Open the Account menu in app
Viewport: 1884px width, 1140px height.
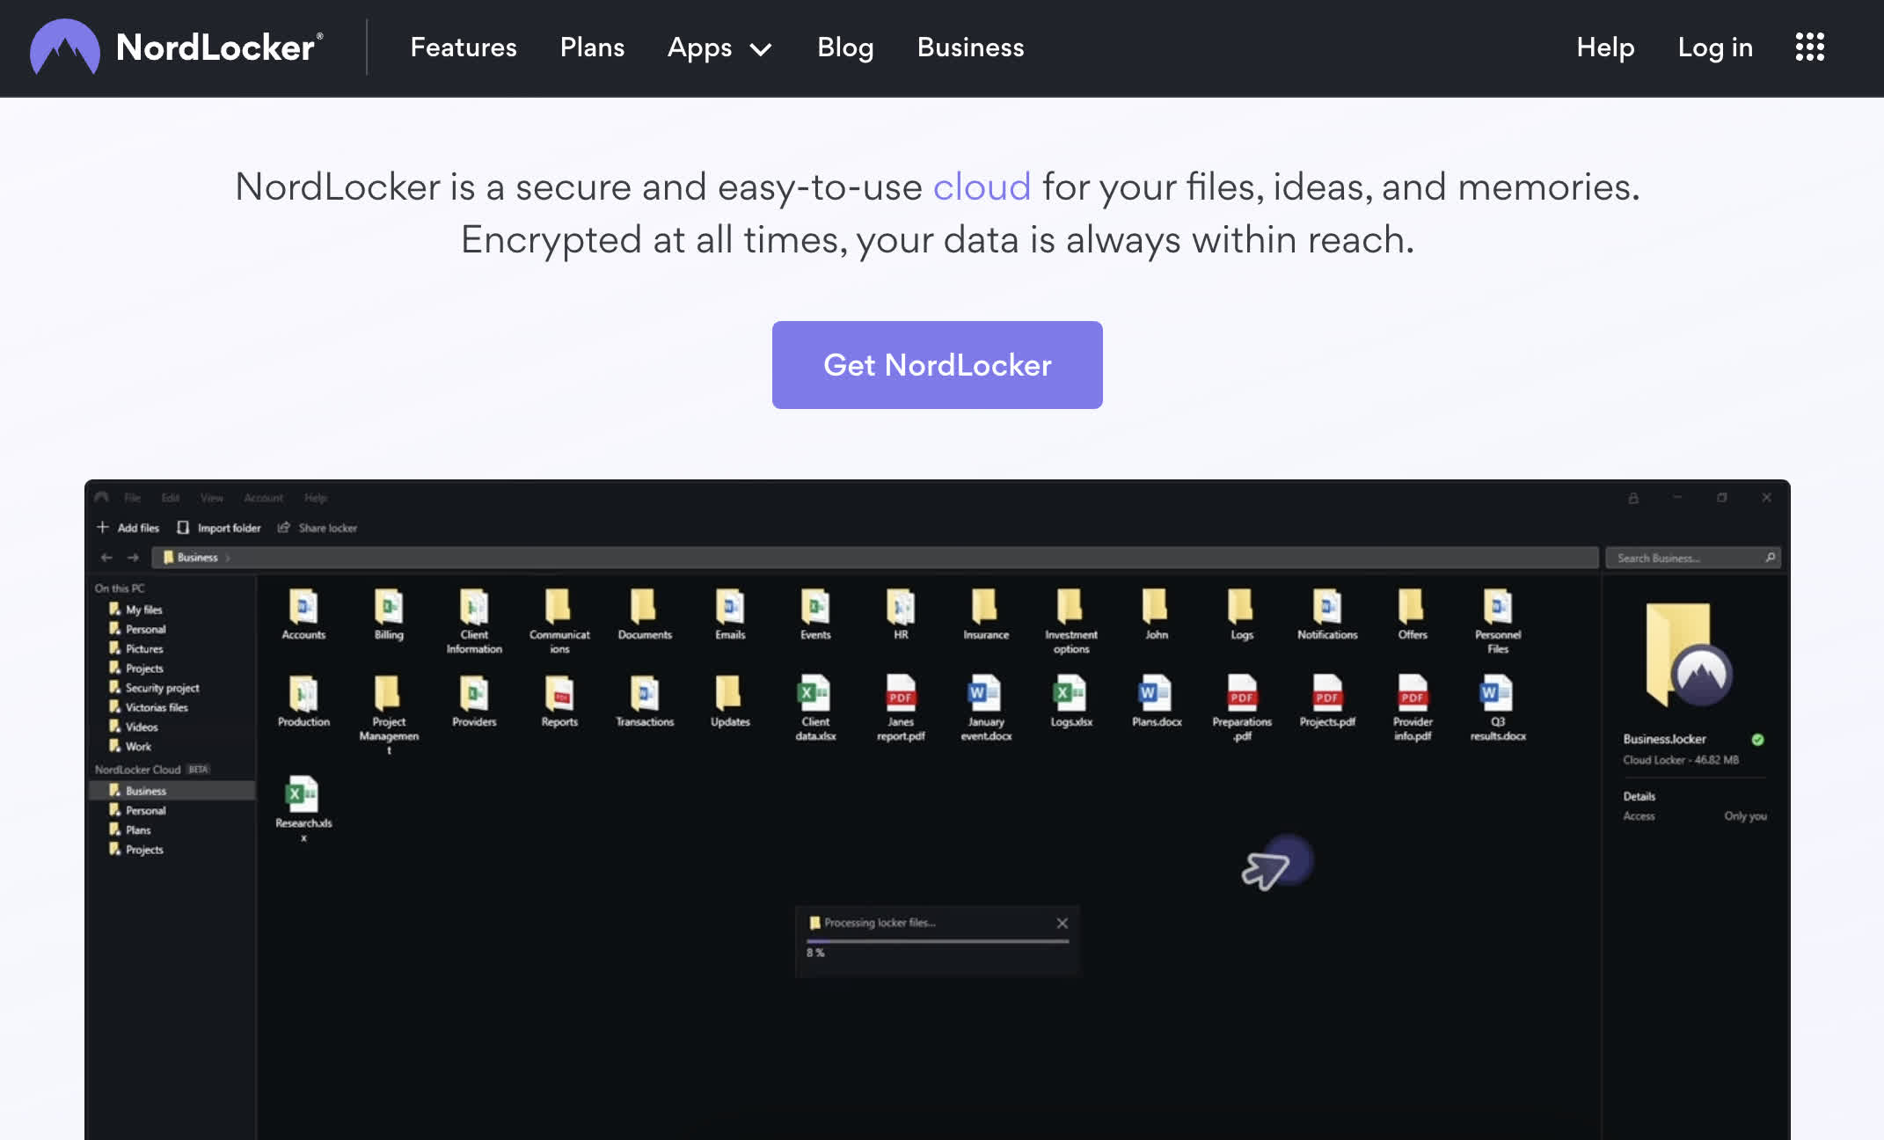tap(264, 498)
